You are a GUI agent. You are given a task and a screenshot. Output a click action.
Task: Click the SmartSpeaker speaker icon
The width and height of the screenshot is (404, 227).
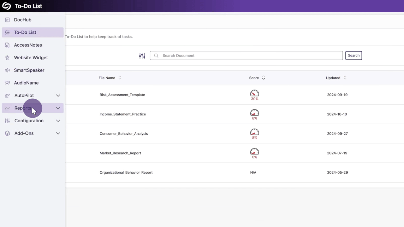click(x=7, y=70)
